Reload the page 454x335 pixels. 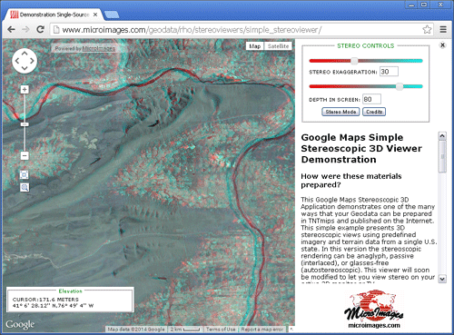pos(40,29)
